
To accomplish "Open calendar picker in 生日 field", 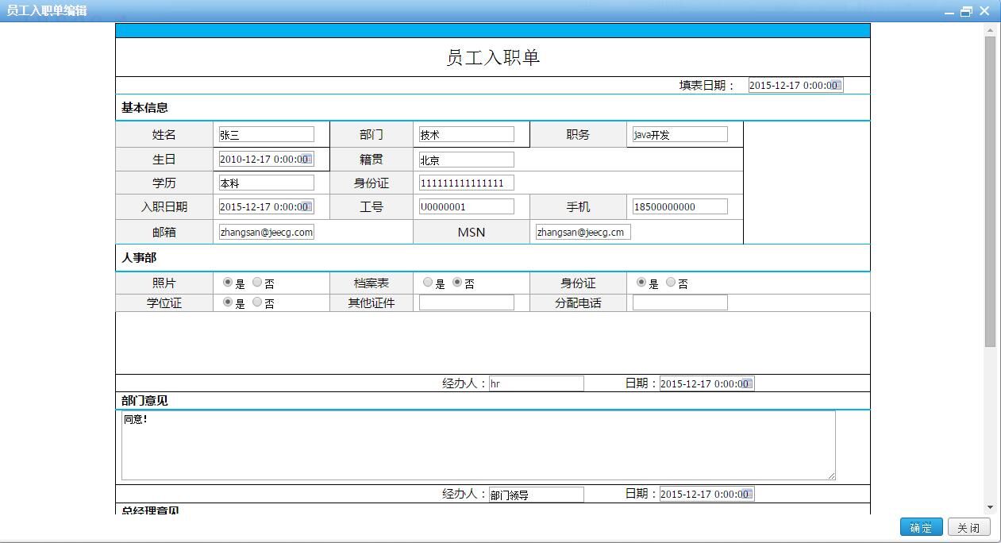I will click(306, 159).
